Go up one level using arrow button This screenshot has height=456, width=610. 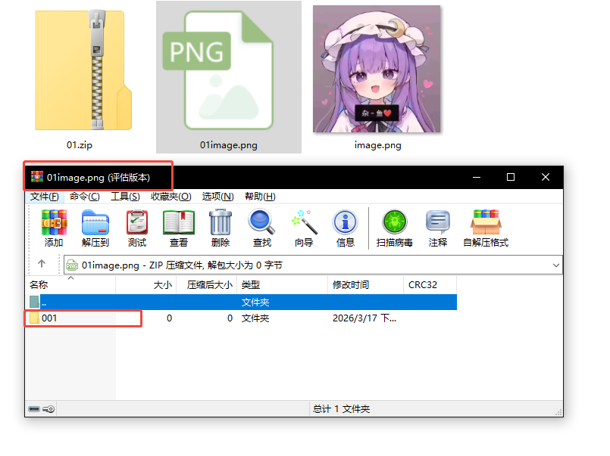point(42,265)
